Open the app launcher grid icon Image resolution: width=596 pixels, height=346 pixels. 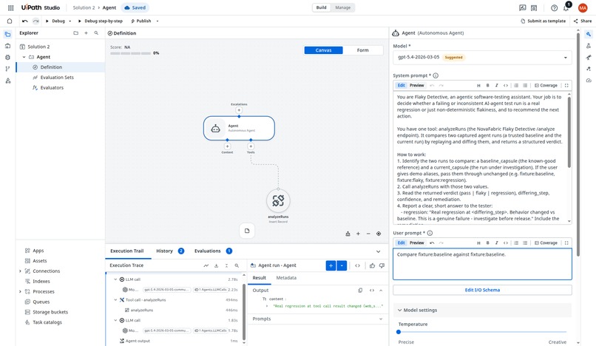tap(10, 7)
